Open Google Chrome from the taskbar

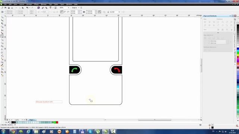pos(13,131)
